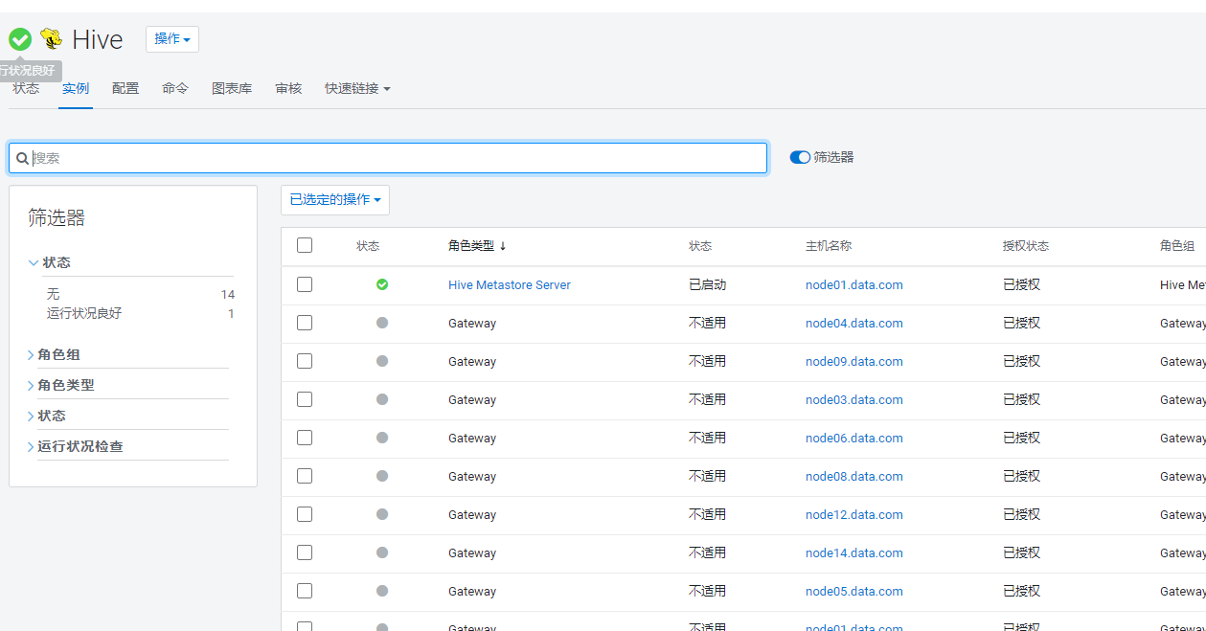Click 已启动 status of Hive Metastore Server

pyautogui.click(x=707, y=284)
